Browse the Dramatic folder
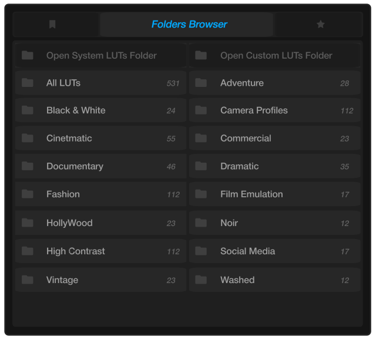 click(275, 166)
